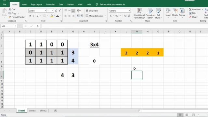This screenshot has height=117, width=208.
Task: Click the 3x4 underlined cell
Action: click(94, 45)
